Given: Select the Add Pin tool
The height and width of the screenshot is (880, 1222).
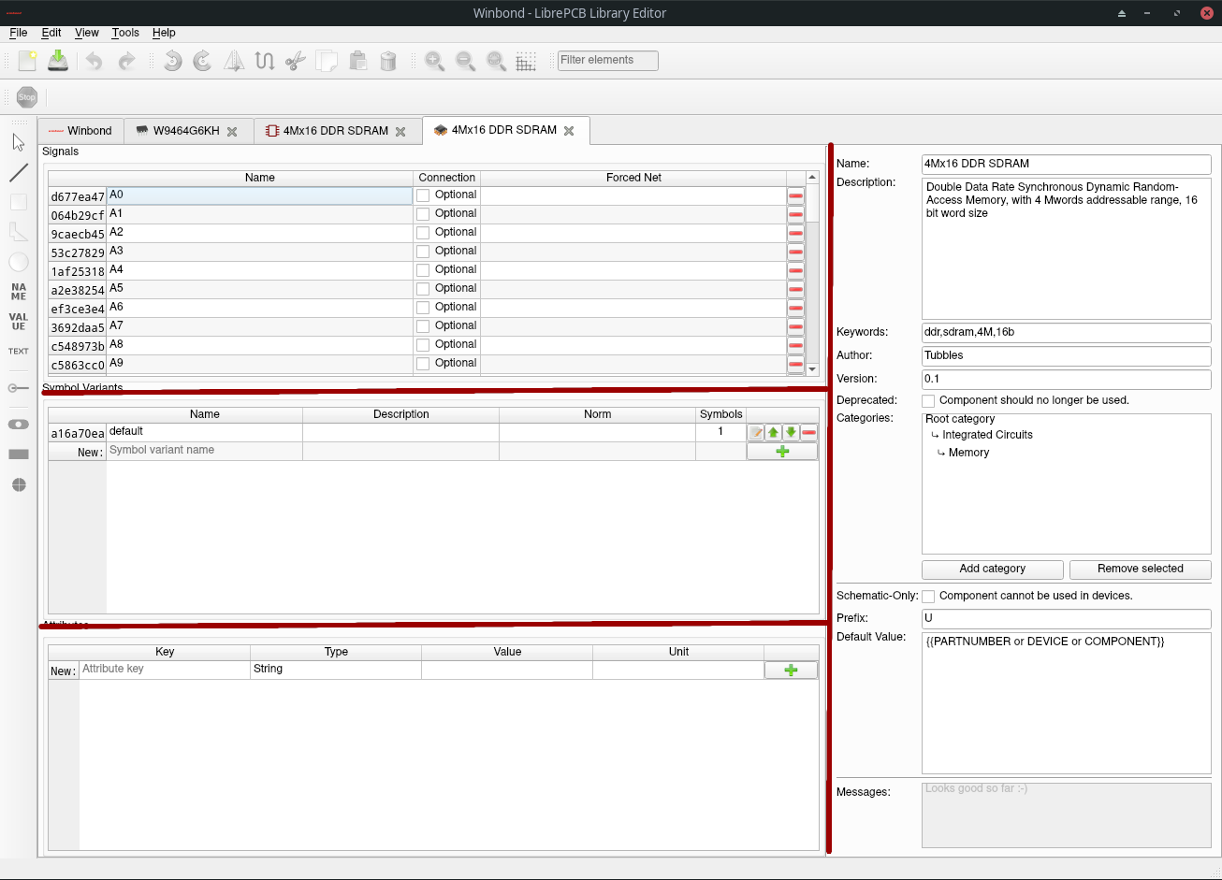Looking at the screenshot, I should pyautogui.click(x=19, y=387).
